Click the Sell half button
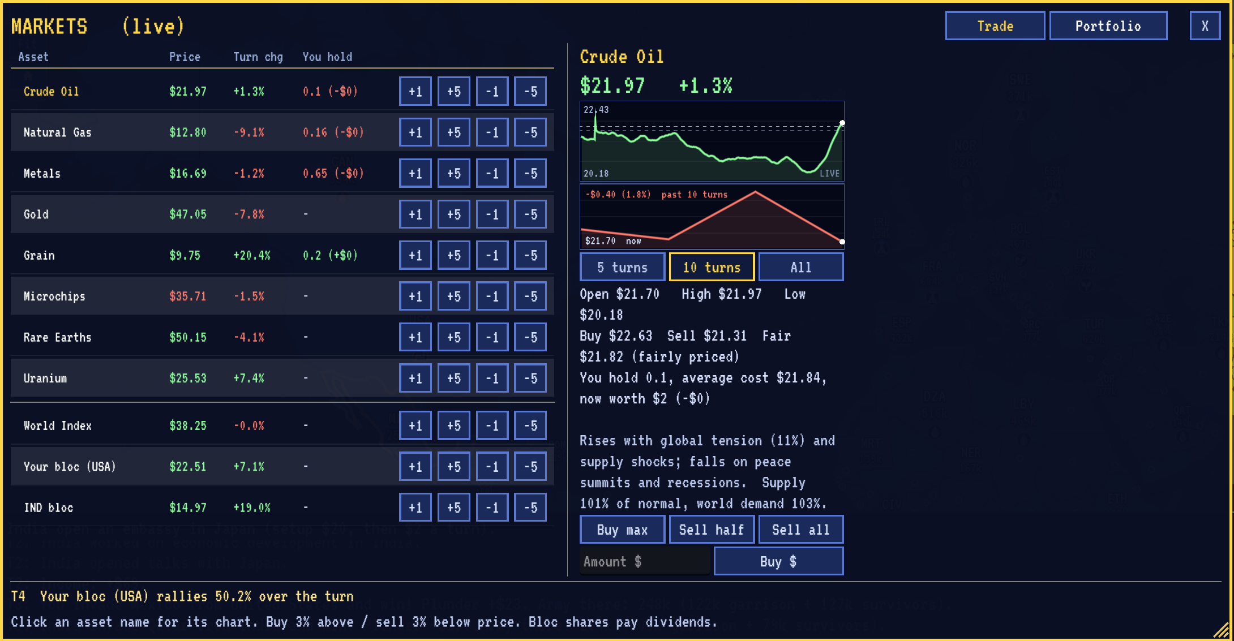 tap(712, 530)
